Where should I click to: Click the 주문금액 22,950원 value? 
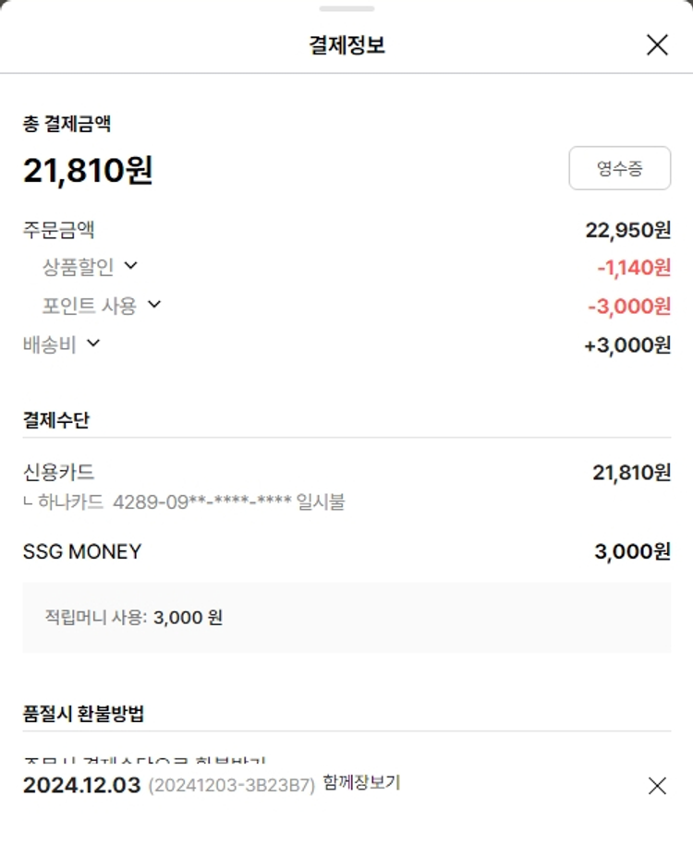627,230
